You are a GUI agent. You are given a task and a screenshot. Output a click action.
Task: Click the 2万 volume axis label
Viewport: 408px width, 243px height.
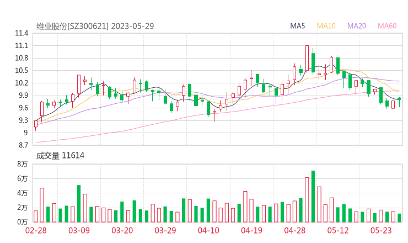[x=23, y=208]
